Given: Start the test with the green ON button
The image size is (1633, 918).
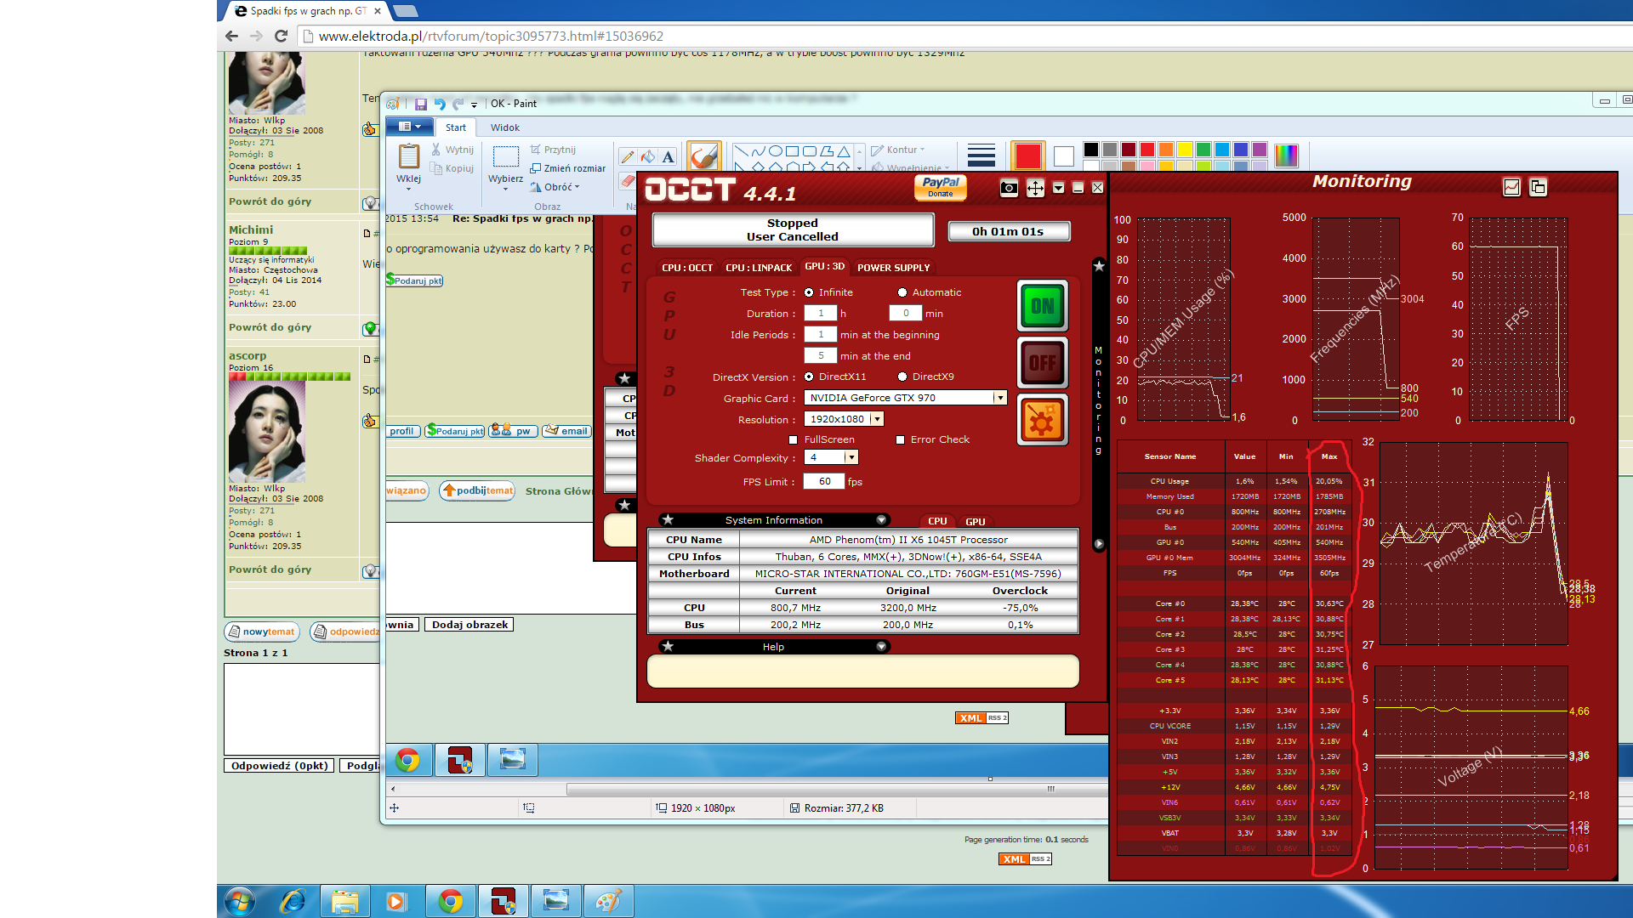Looking at the screenshot, I should point(1043,306).
